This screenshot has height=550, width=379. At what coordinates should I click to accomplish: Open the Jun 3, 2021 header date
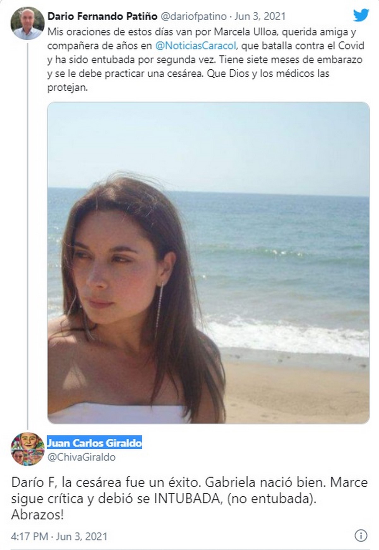point(260,16)
